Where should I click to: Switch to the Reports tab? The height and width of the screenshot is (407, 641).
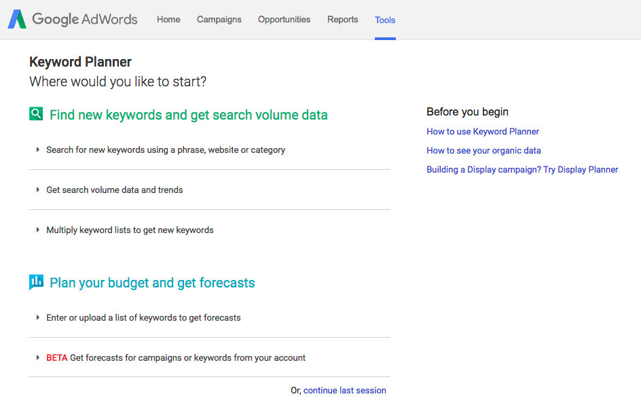[x=342, y=20]
